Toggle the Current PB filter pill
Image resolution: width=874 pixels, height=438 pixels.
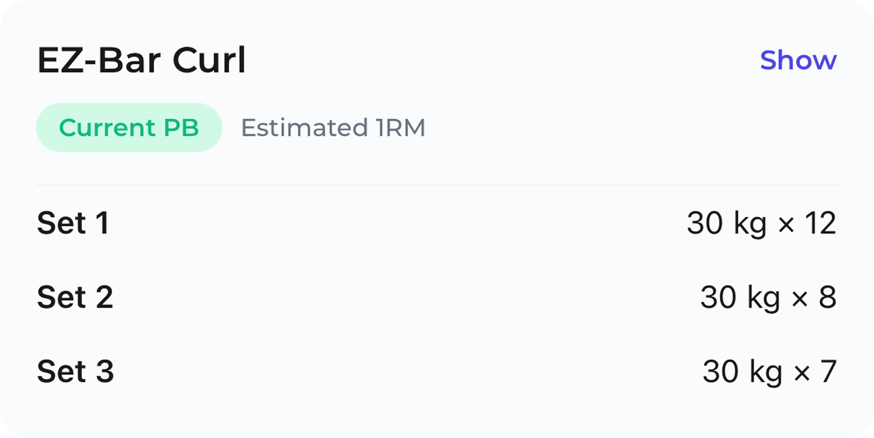[129, 128]
